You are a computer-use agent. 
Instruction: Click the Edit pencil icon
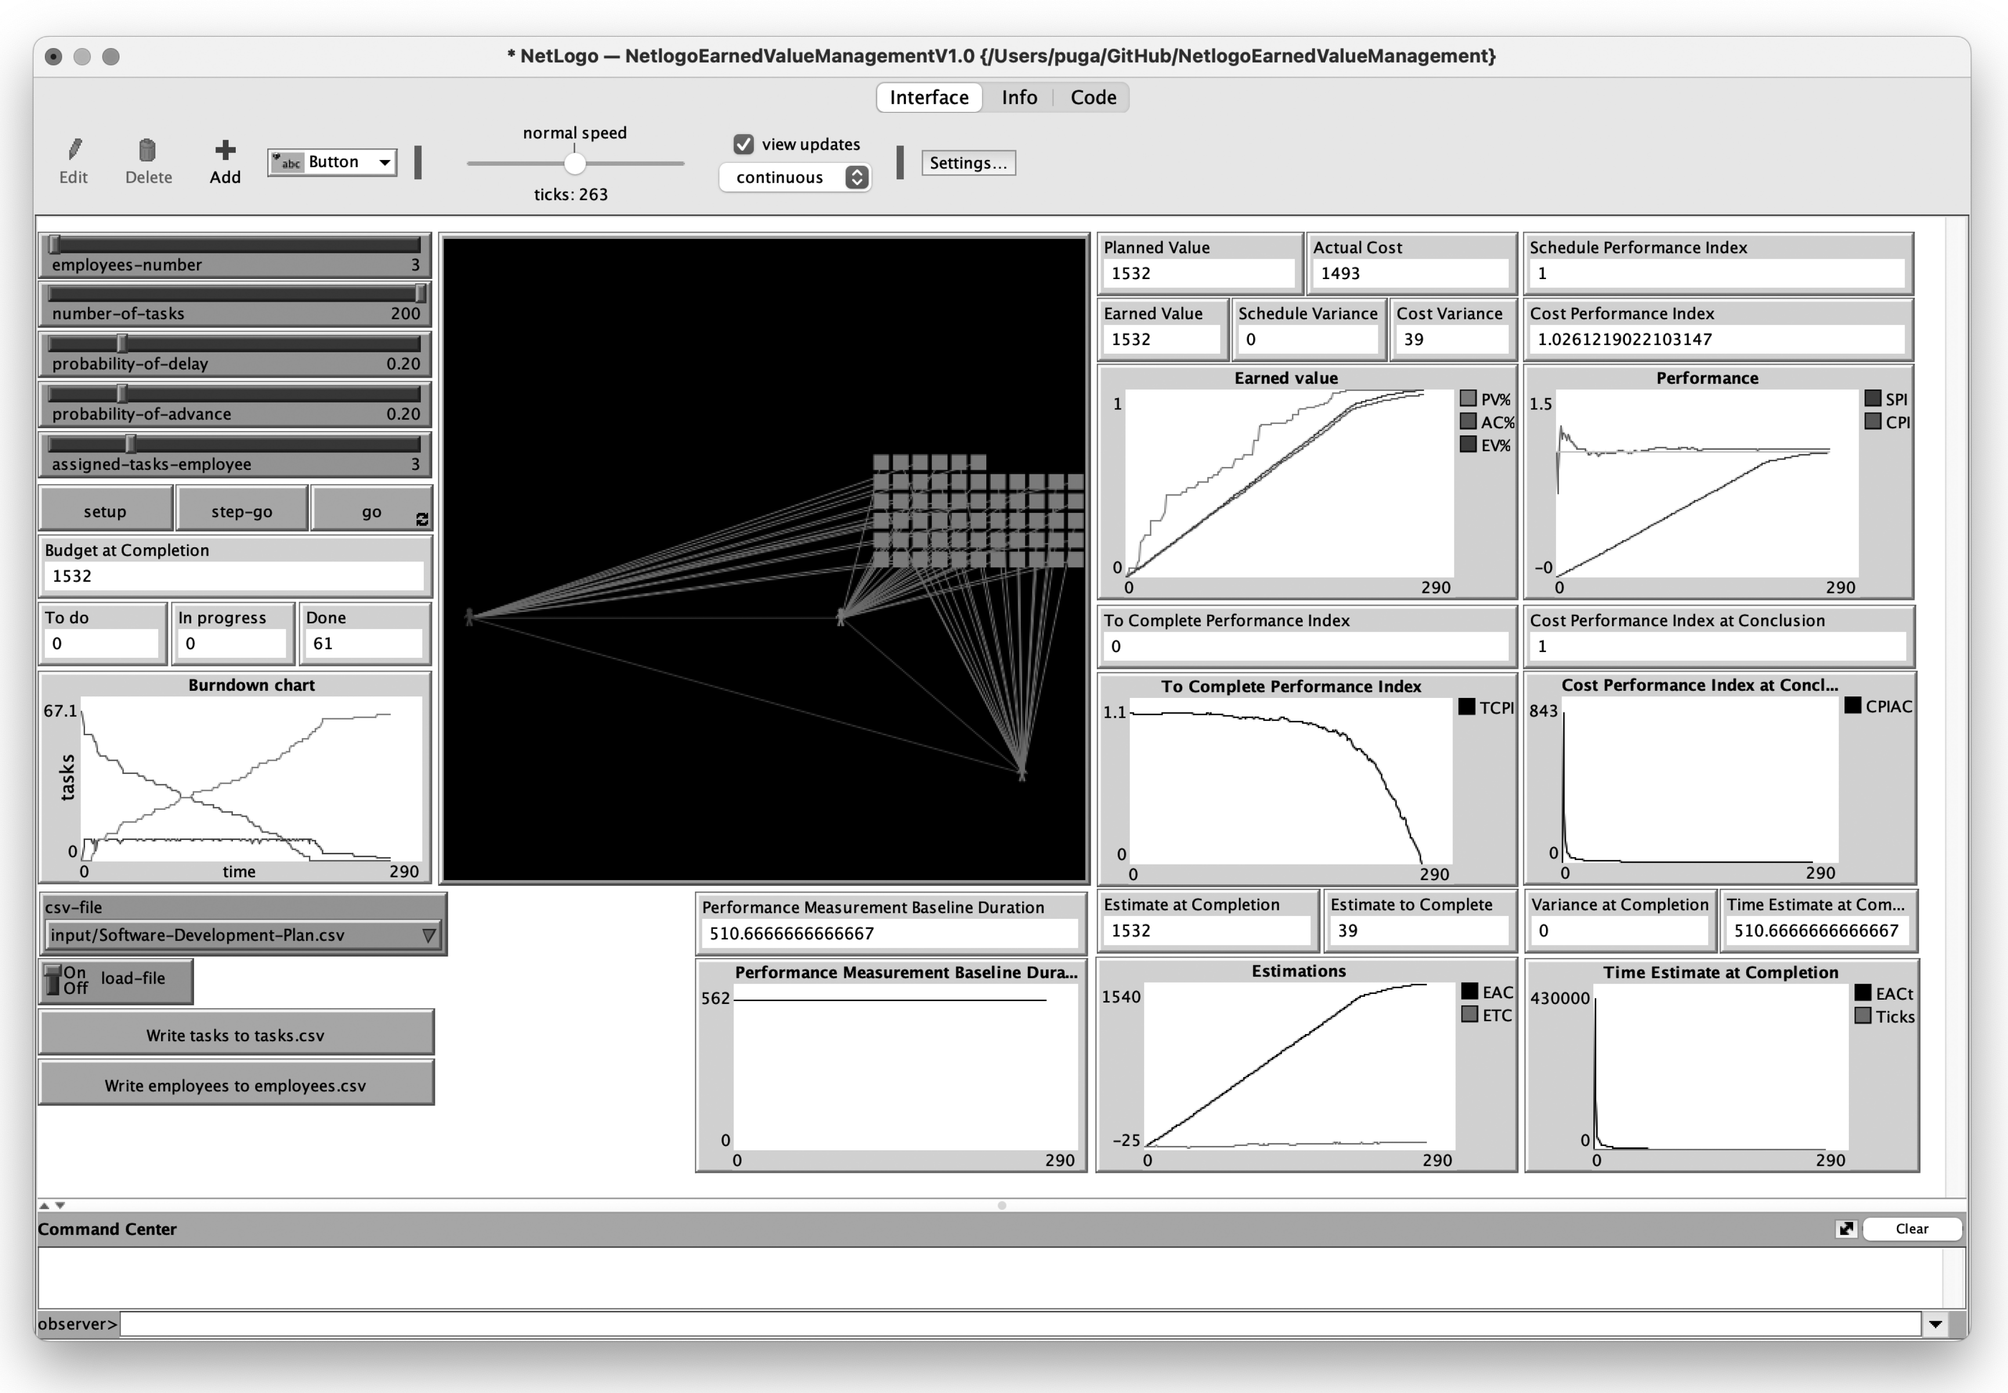tap(74, 150)
